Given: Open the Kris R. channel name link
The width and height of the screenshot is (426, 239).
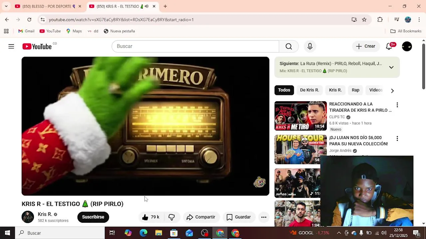Looking at the screenshot, I should (x=45, y=214).
